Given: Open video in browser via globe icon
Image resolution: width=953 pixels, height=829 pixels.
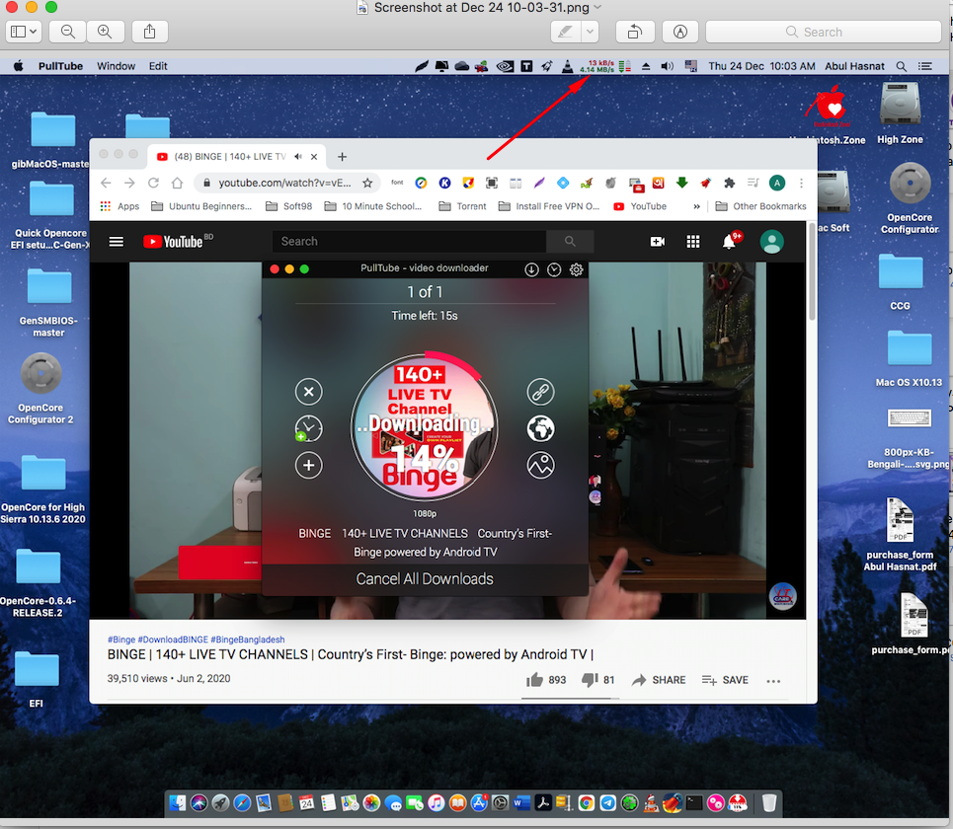Looking at the screenshot, I should pos(540,428).
